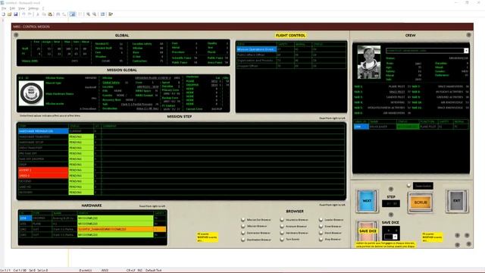The image size is (485, 273).
Task: Click the Find binoculars toolbar icon
Action: click(58, 14)
